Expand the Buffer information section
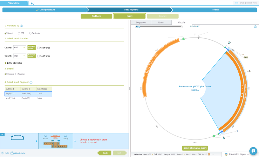Screen dimensions: 259x157 [6, 63]
